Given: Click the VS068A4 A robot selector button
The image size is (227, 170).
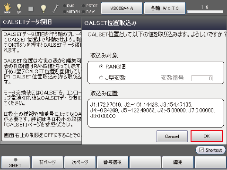Looking at the screenshot, I should coord(122,8).
